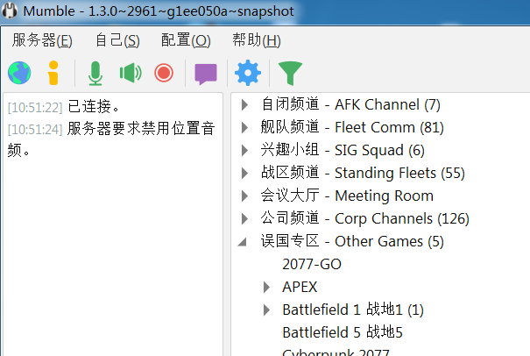Open the 自己(S) menu
This screenshot has height=356, width=530.
[x=117, y=40]
